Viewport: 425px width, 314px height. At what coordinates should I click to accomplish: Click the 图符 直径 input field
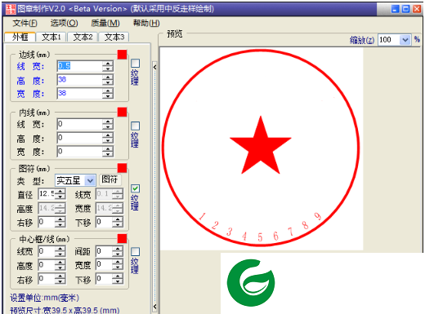click(x=47, y=194)
